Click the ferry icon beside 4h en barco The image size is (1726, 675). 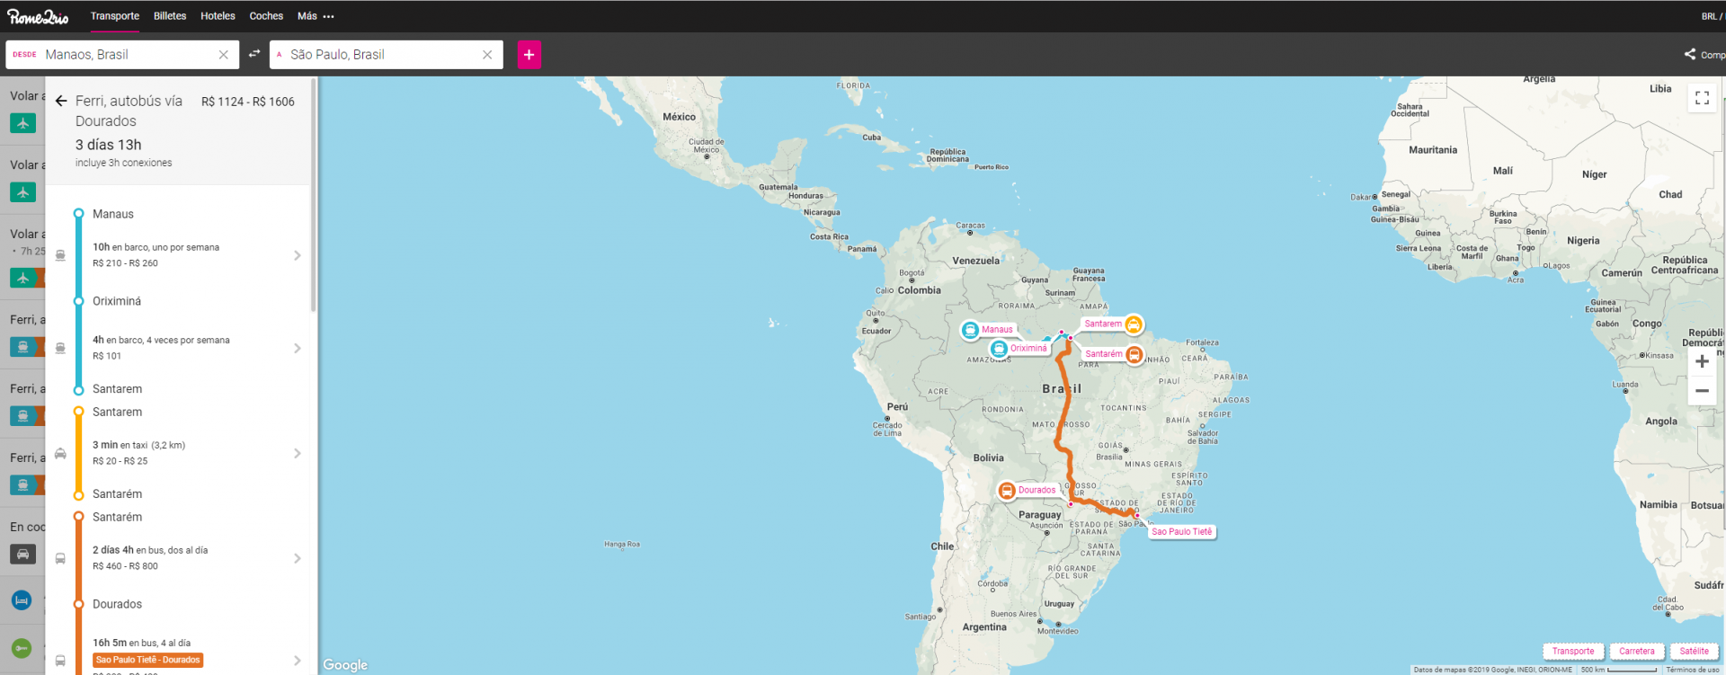coord(60,348)
